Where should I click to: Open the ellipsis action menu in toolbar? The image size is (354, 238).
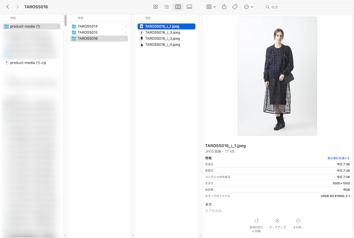(248, 7)
